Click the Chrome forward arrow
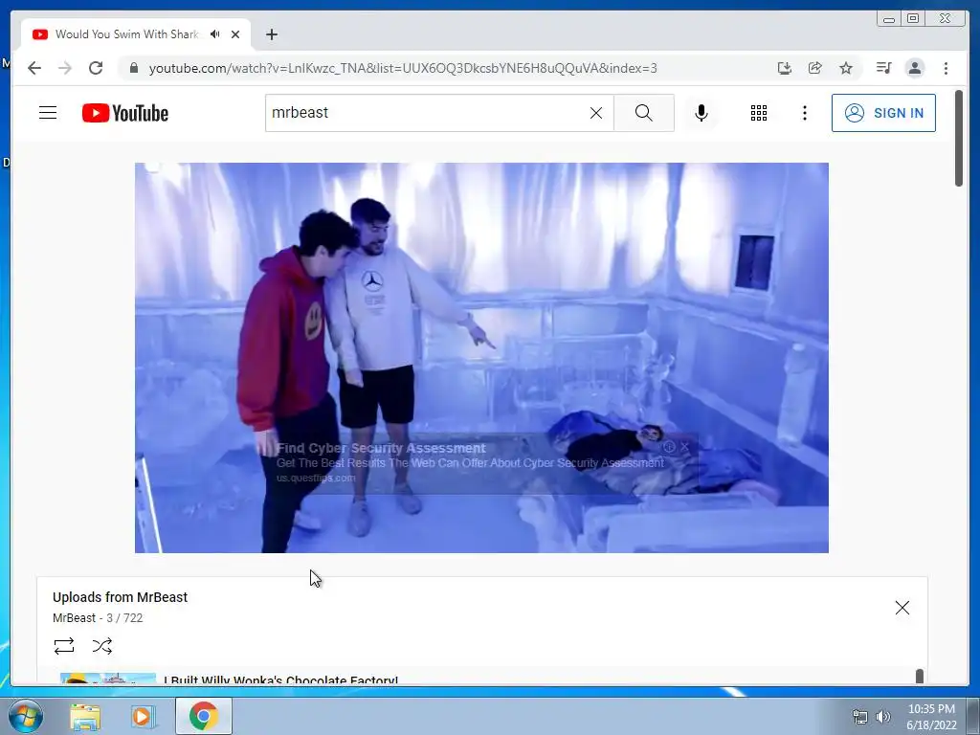The image size is (980, 735). pos(65,68)
